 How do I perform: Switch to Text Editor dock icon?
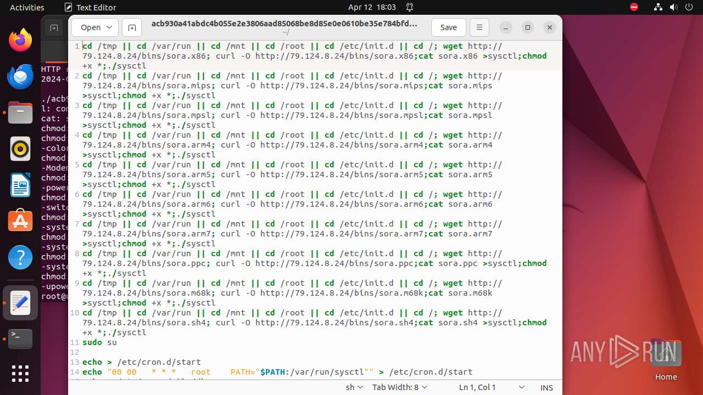(x=20, y=302)
